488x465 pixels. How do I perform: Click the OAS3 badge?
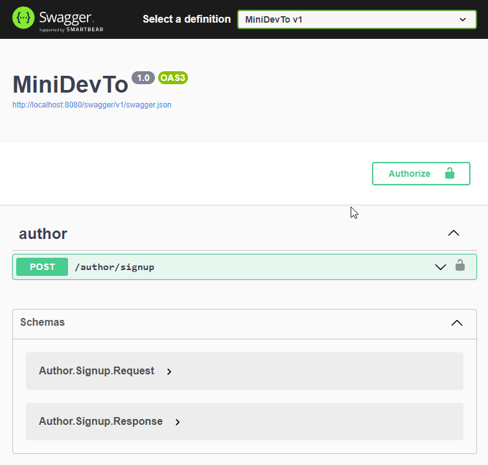pyautogui.click(x=173, y=78)
